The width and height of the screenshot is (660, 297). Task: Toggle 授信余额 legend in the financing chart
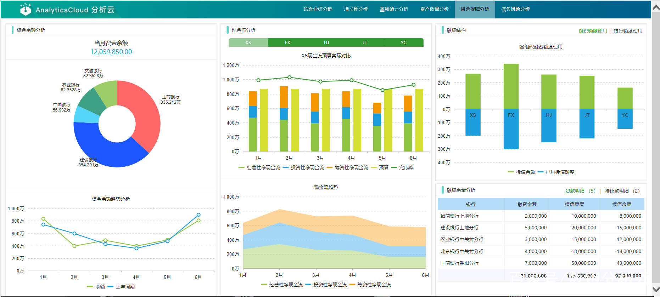(521, 172)
